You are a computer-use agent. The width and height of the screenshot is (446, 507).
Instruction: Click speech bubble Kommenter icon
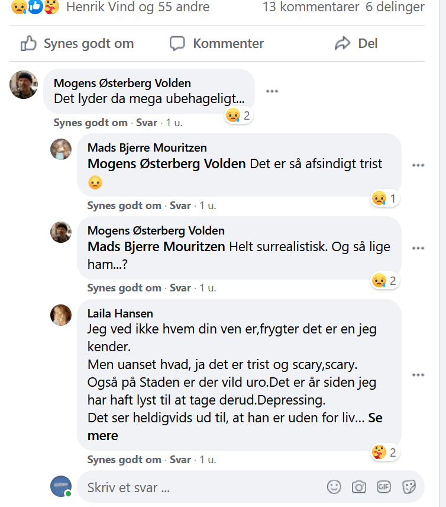[177, 43]
